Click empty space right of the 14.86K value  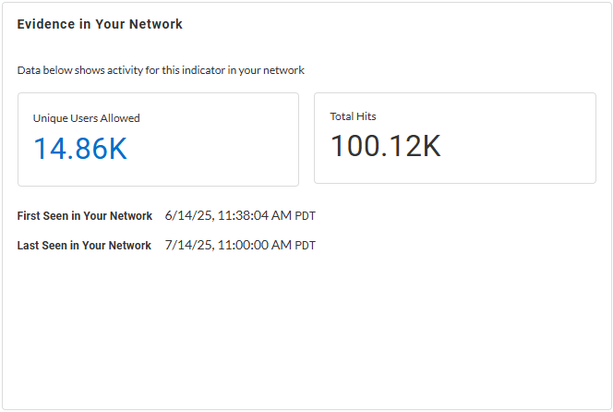click(x=222, y=149)
